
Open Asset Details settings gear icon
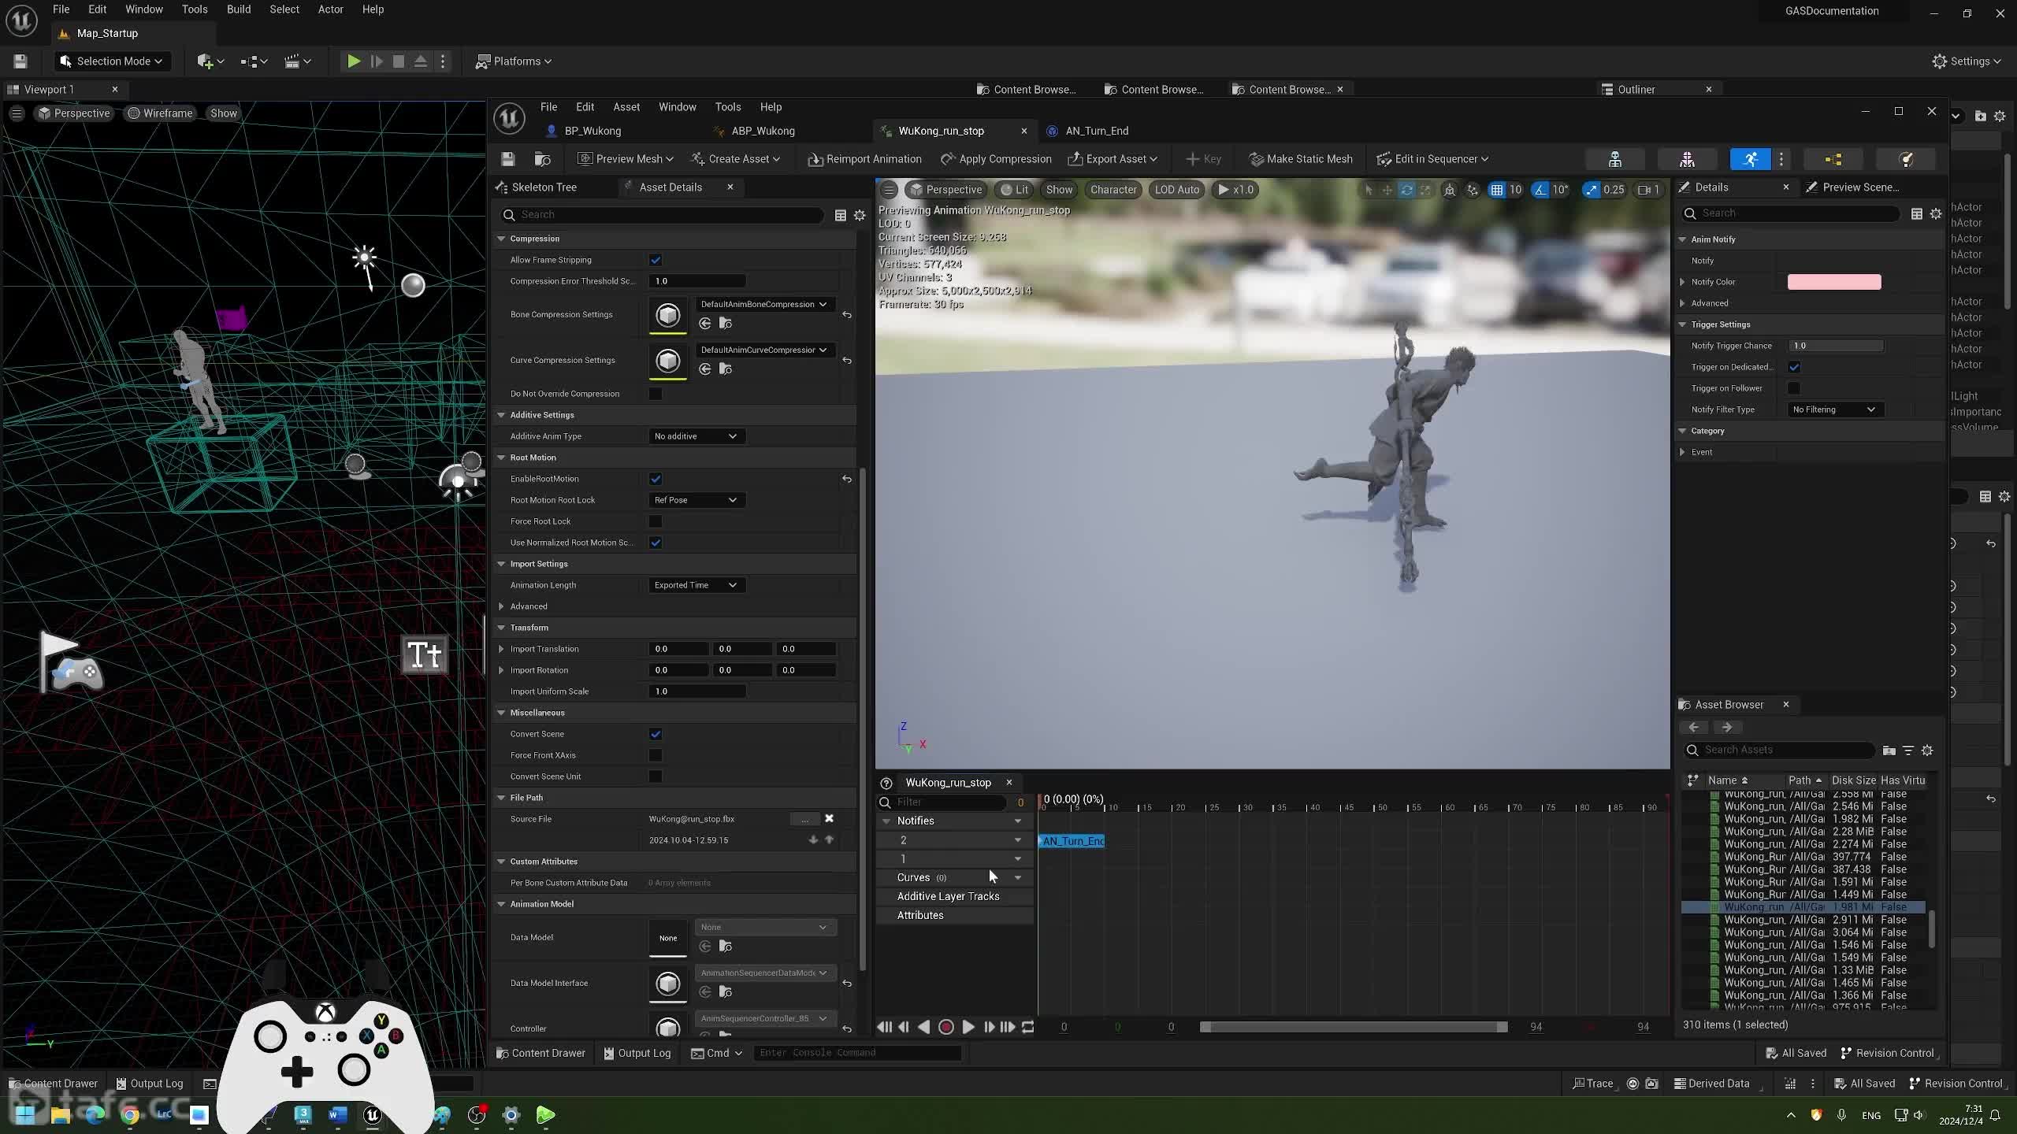tap(860, 215)
